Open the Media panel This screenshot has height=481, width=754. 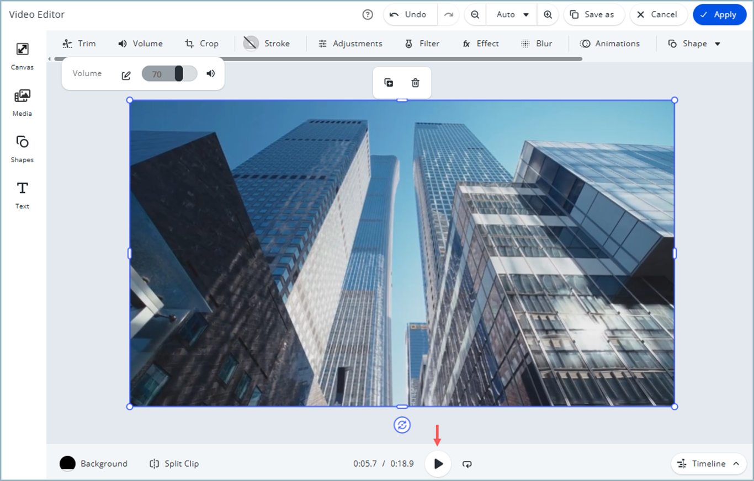(22, 102)
